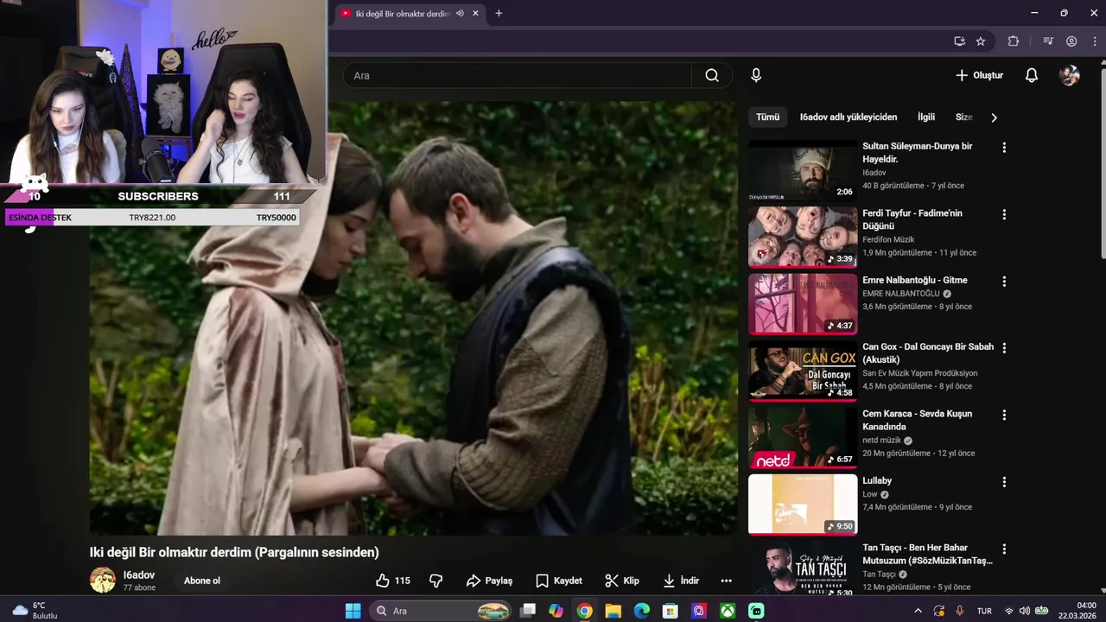Image resolution: width=1106 pixels, height=622 pixels.
Task: Open Windows Start menu
Action: tap(353, 611)
